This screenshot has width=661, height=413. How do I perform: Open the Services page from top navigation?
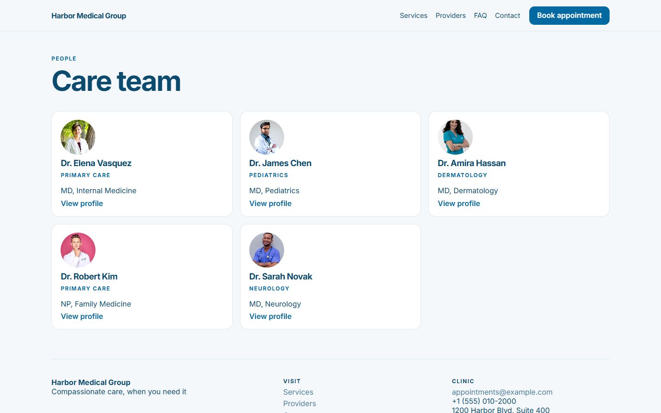(414, 16)
